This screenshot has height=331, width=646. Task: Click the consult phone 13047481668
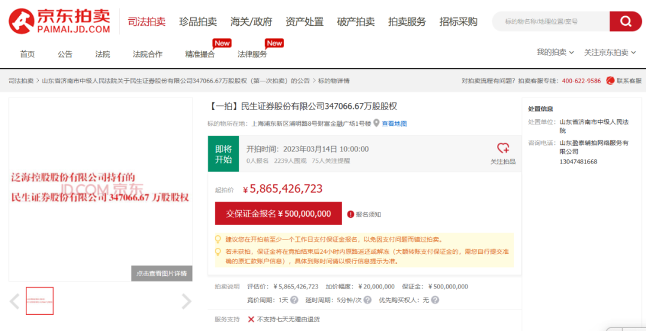tap(578, 162)
